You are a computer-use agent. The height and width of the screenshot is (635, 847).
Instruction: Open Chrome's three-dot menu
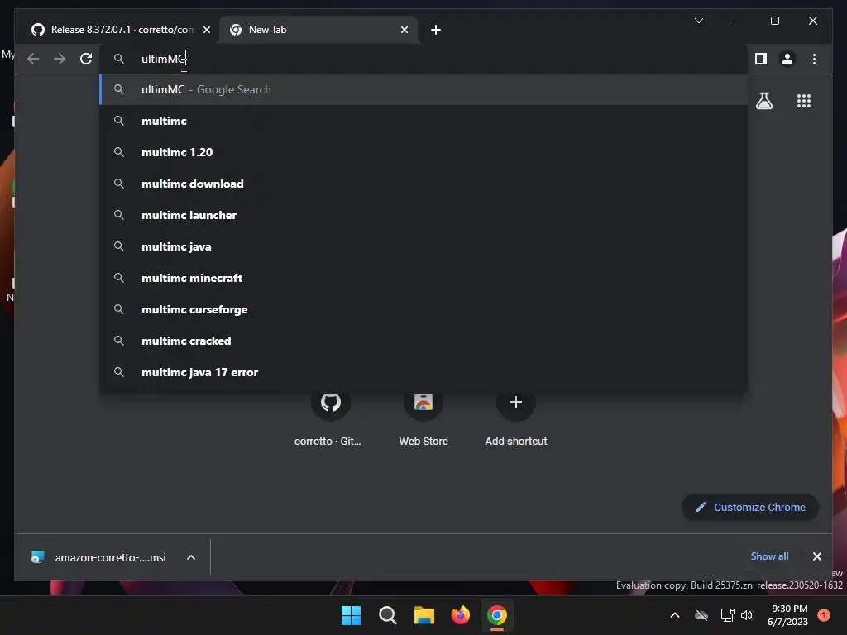pos(814,59)
